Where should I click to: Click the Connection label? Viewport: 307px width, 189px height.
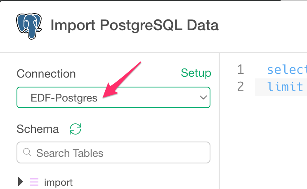coord(46,73)
